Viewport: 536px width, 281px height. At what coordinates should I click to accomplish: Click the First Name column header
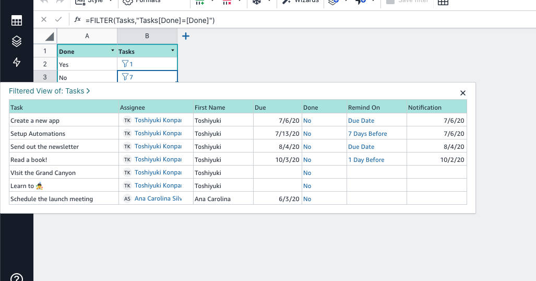(223, 107)
